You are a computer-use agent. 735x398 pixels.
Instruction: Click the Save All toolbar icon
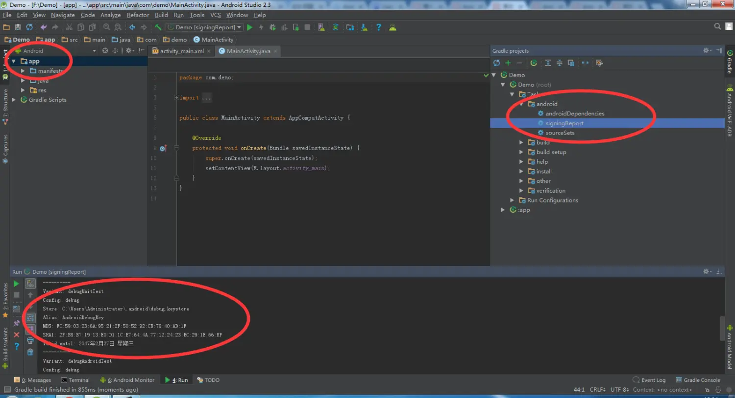point(18,27)
